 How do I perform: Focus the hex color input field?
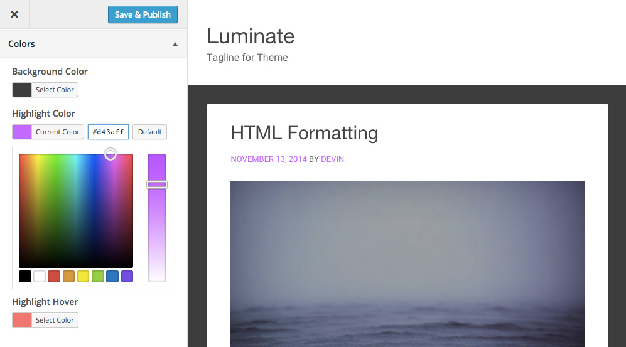point(108,132)
